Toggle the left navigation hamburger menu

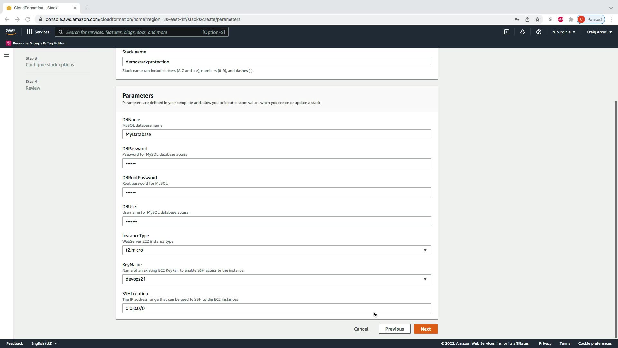tap(6, 55)
